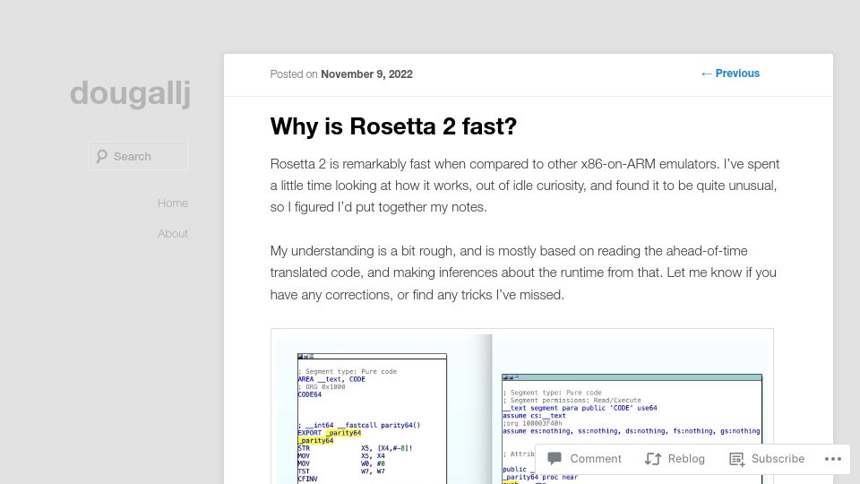Image resolution: width=860 pixels, height=484 pixels.
Task: Click the EXPORT _parity64 highlighted line in image
Action: (x=330, y=433)
